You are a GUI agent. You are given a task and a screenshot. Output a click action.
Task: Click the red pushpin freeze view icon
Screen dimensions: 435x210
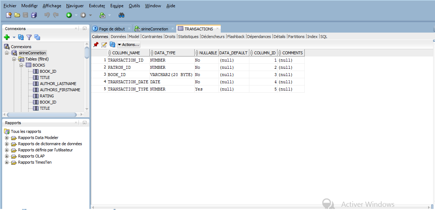click(96, 45)
